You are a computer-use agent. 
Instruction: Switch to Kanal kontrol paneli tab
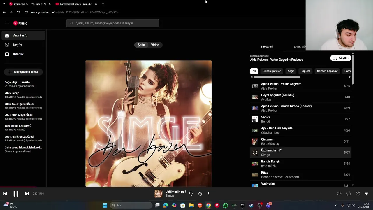[x=76, y=4]
